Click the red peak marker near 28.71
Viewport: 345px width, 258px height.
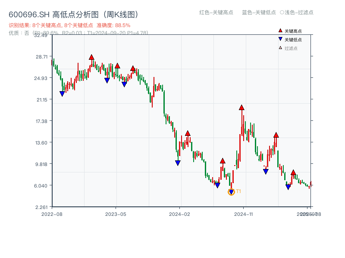point(91,56)
